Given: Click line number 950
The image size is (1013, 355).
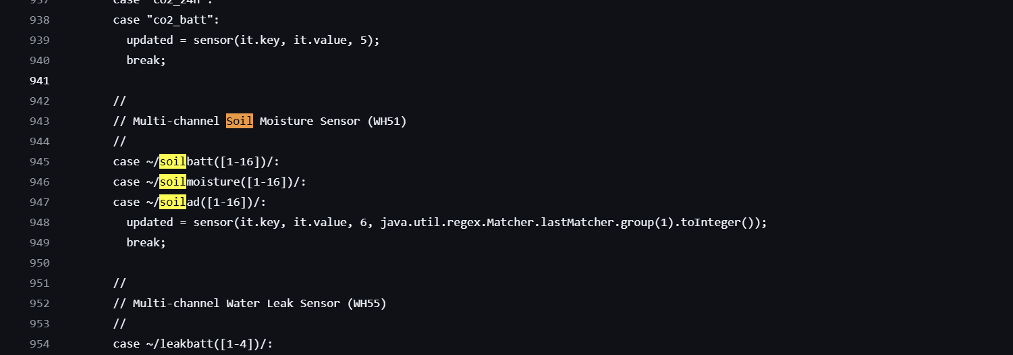Looking at the screenshot, I should 39,263.
